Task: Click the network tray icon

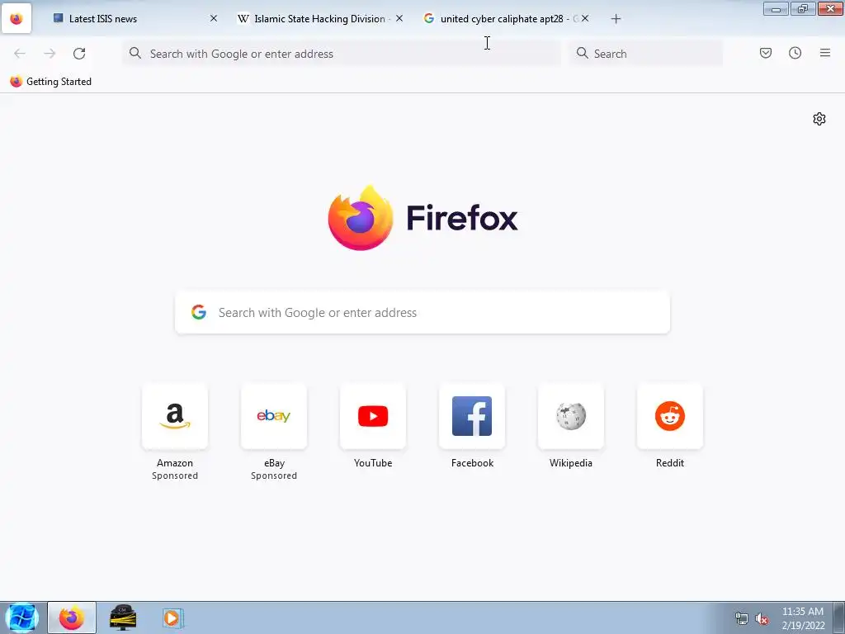Action: [742, 618]
